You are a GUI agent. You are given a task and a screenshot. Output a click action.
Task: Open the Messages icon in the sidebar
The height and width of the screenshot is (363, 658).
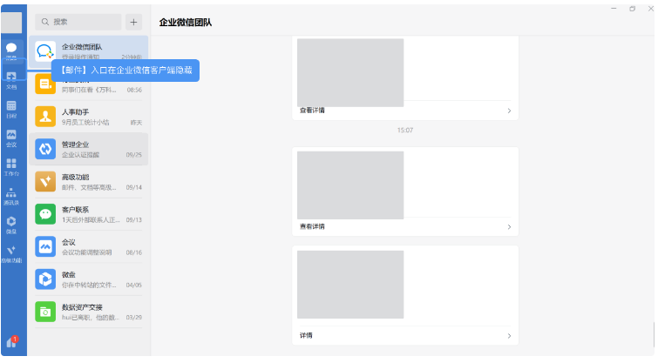pyautogui.click(x=11, y=50)
